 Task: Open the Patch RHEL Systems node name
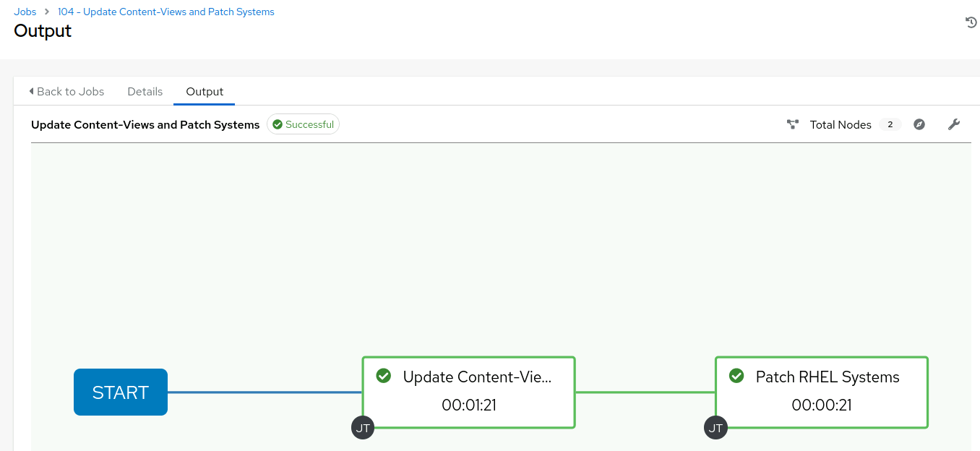click(x=828, y=377)
